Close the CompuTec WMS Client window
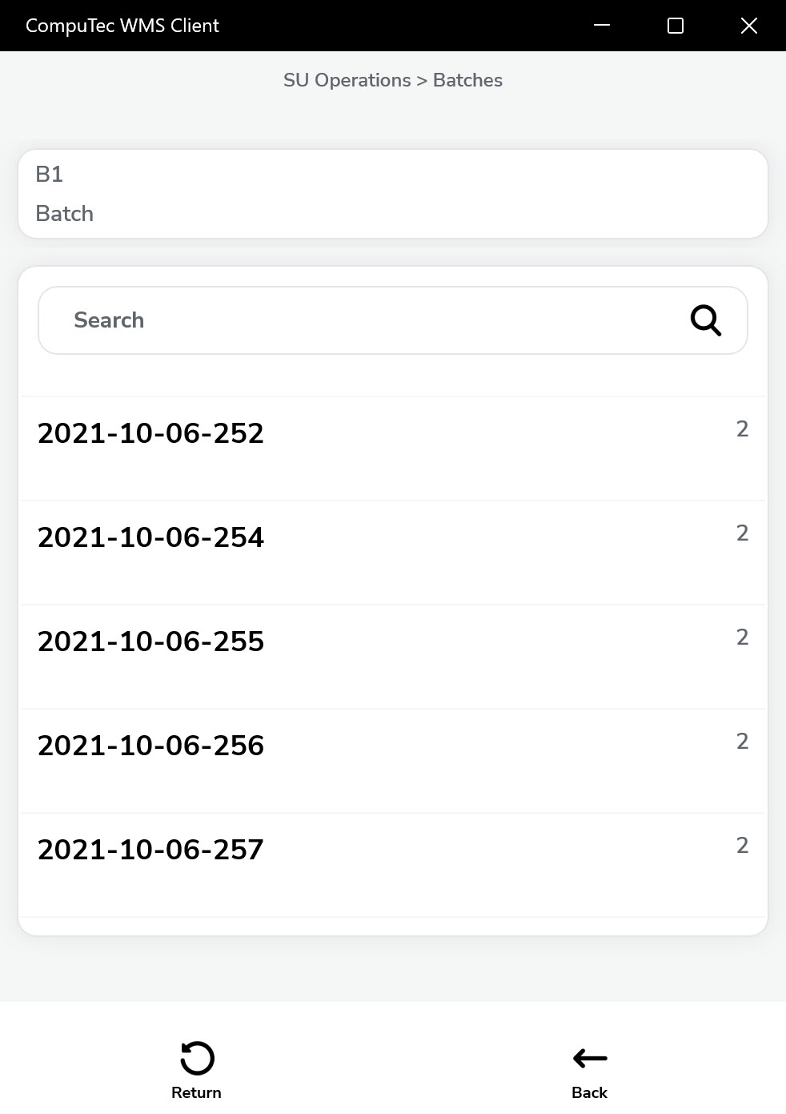786x1114 pixels. 749,26
